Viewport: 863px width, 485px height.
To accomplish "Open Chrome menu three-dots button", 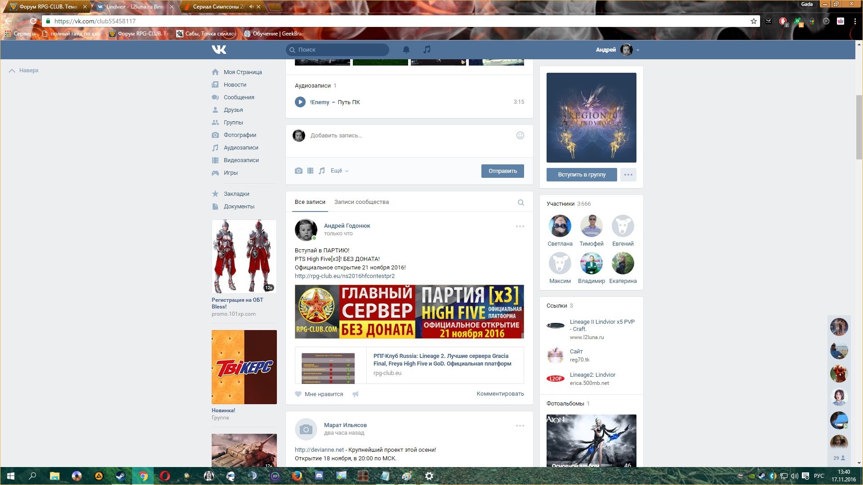I will click(x=855, y=21).
